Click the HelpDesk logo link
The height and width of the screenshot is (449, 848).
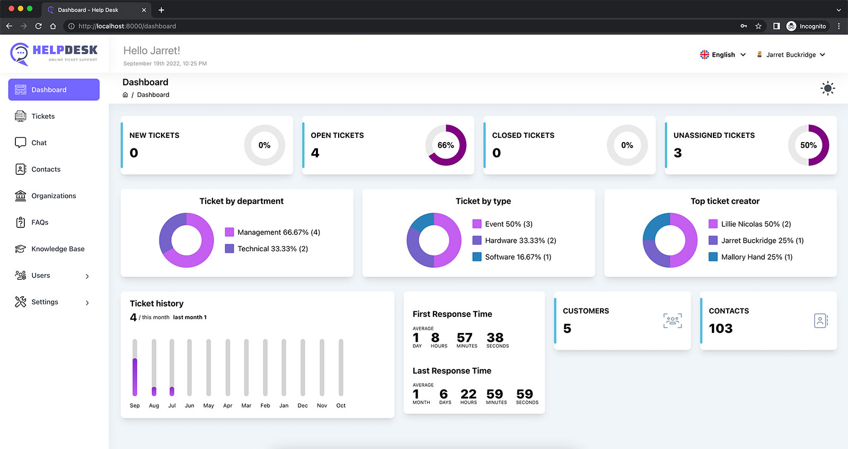coord(54,54)
